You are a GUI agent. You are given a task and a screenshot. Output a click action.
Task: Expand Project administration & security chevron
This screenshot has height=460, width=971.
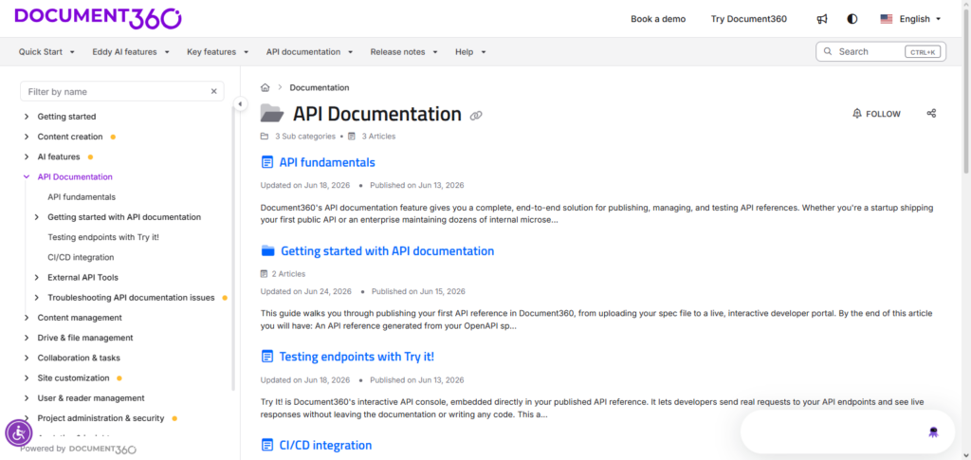[26, 418]
